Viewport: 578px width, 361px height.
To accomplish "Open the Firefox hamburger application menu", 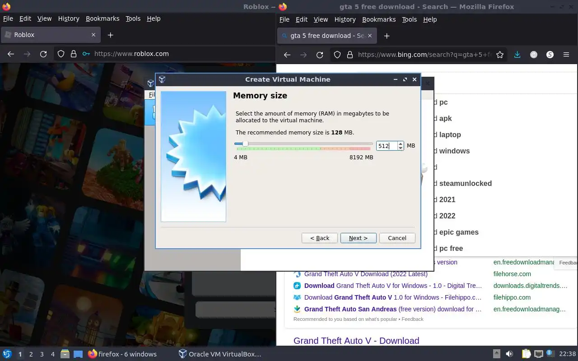I will tap(566, 55).
